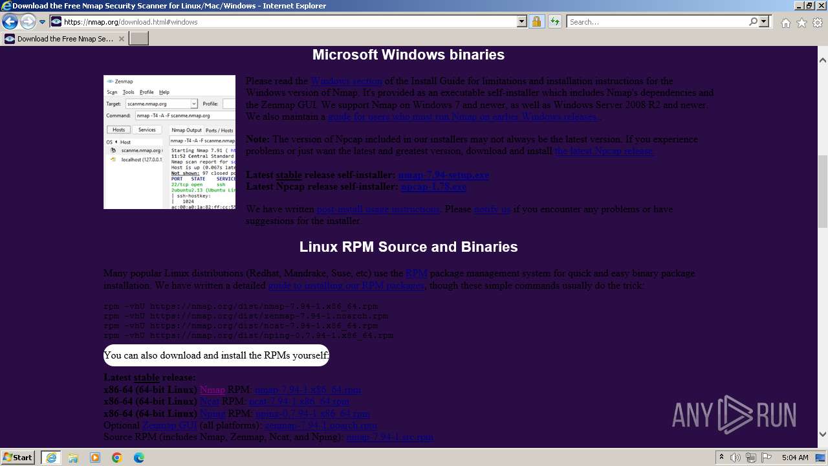Click the Linux RPM Source and Binaries heading
Screen dimensions: 828x466
coord(408,247)
